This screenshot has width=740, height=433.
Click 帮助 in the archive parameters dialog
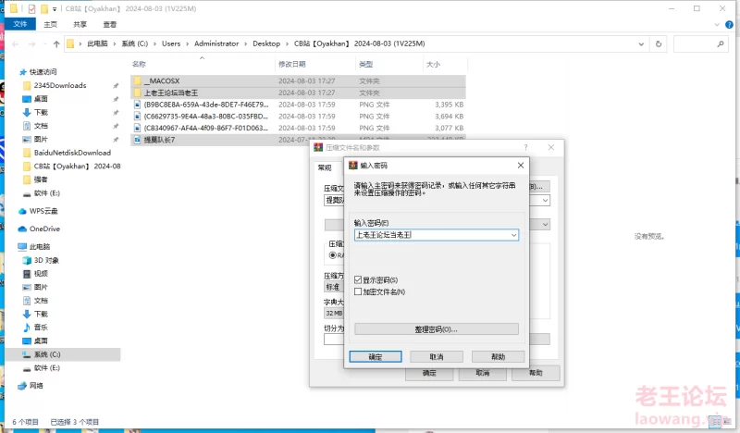[536, 373]
